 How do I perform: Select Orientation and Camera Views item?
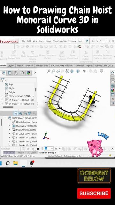pyautogui.click(x=24, y=122)
